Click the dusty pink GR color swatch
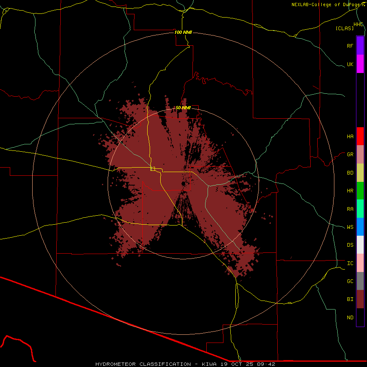367x367 pixels. tap(360, 155)
